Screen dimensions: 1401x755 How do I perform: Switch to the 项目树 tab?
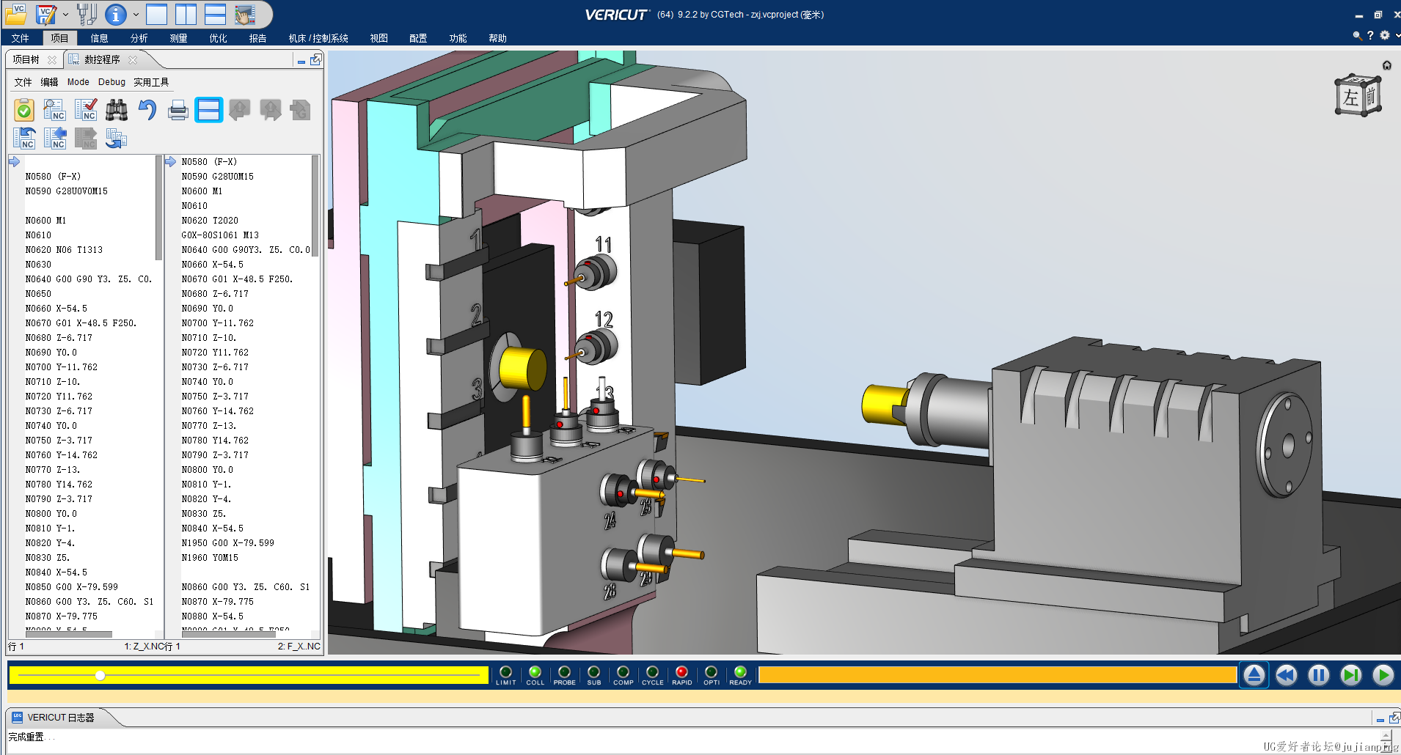26,59
